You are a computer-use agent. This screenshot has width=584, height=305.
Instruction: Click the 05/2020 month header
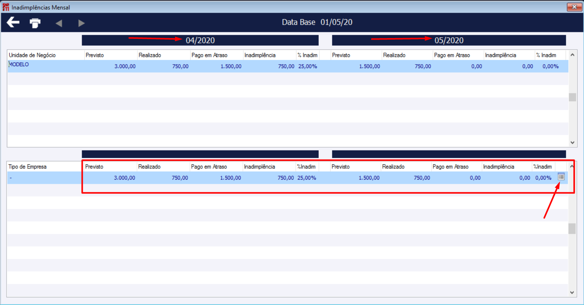tap(449, 40)
